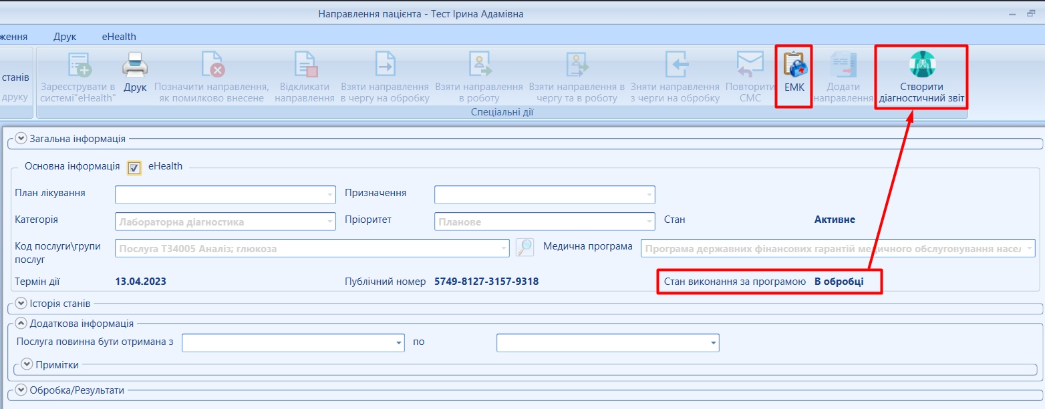Click the 'Спеціальні дії' group label
The width and height of the screenshot is (1045, 409).
[502, 113]
